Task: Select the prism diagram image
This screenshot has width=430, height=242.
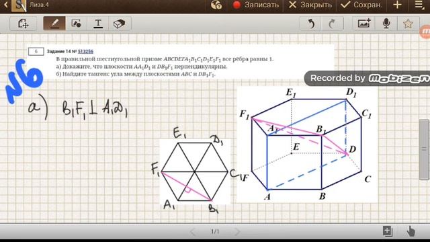Action: pyautogui.click(x=307, y=145)
